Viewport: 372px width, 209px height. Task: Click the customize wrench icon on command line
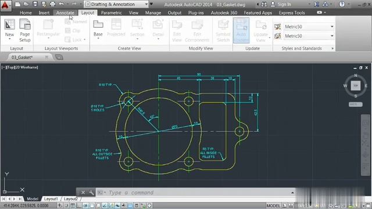[91, 192]
